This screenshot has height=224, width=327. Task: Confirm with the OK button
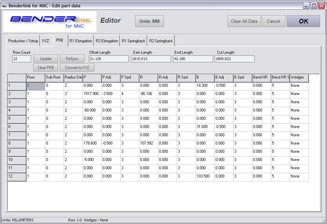tap(303, 21)
